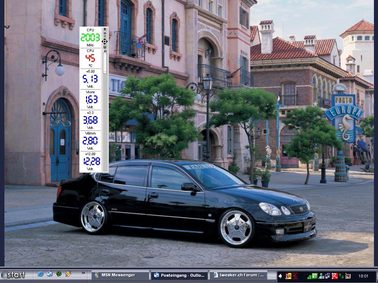
Task: Switch to MSN Messenger taskbar window
Action: [120, 275]
